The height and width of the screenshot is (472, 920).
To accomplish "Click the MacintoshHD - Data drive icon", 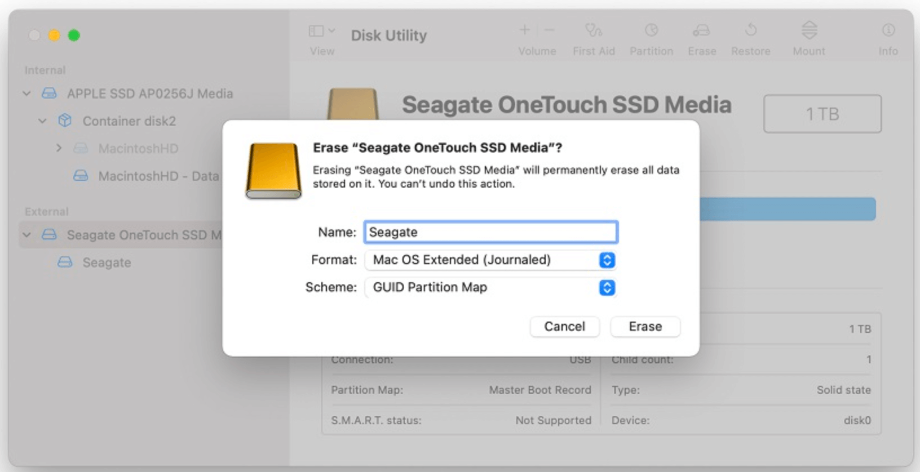I will click(x=81, y=176).
